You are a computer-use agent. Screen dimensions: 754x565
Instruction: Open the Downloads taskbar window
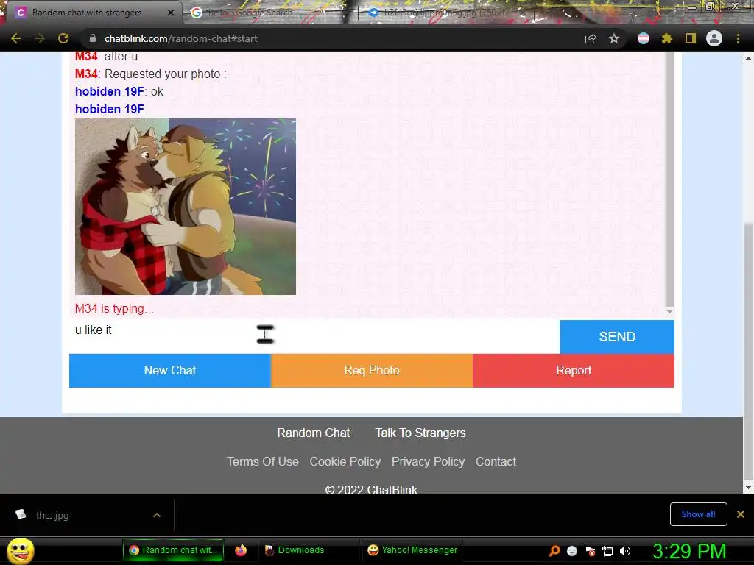[308, 550]
